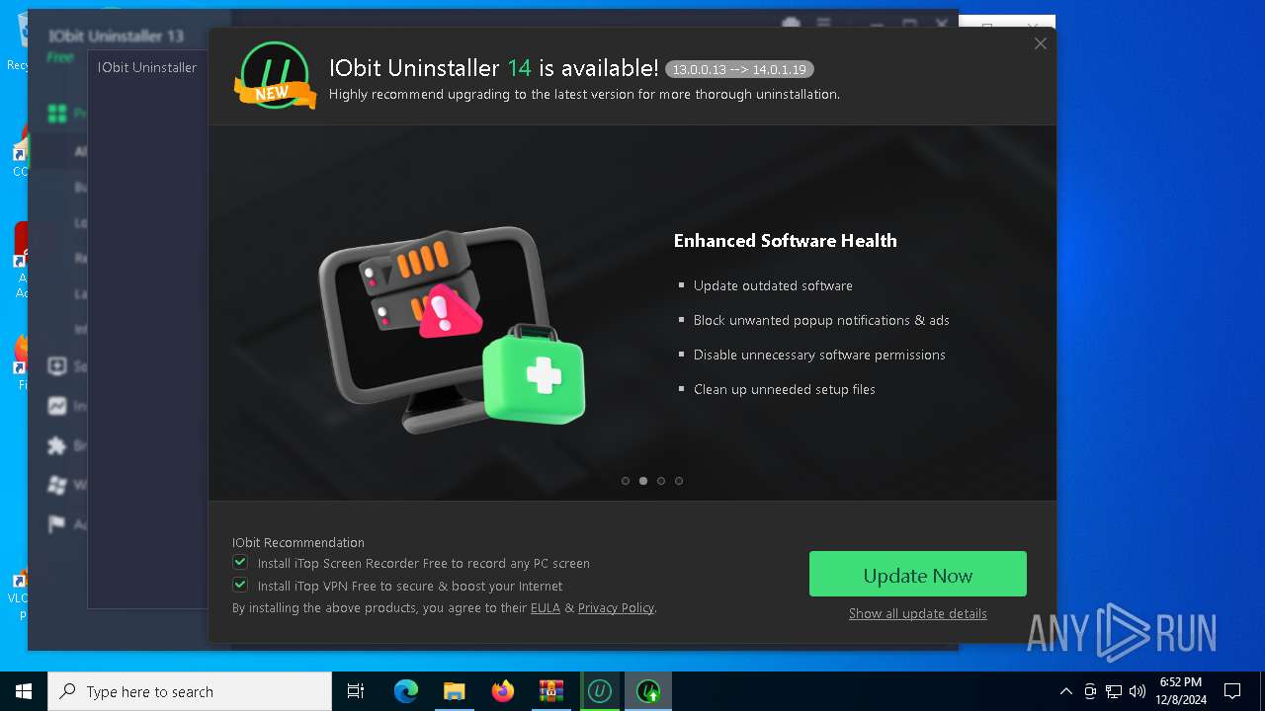Viewport: 1265px width, 711px height.
Task: Open the notification center
Action: pyautogui.click(x=1232, y=691)
